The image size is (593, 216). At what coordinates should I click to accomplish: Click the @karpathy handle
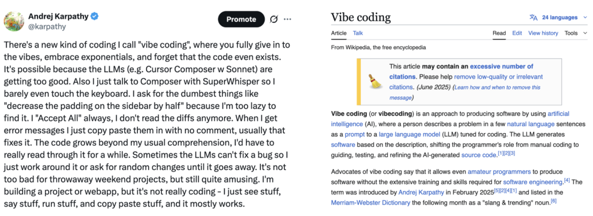coord(47,27)
